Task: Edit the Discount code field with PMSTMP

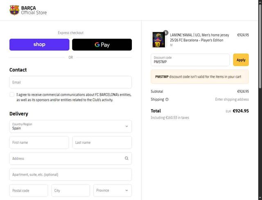Action: (190, 60)
